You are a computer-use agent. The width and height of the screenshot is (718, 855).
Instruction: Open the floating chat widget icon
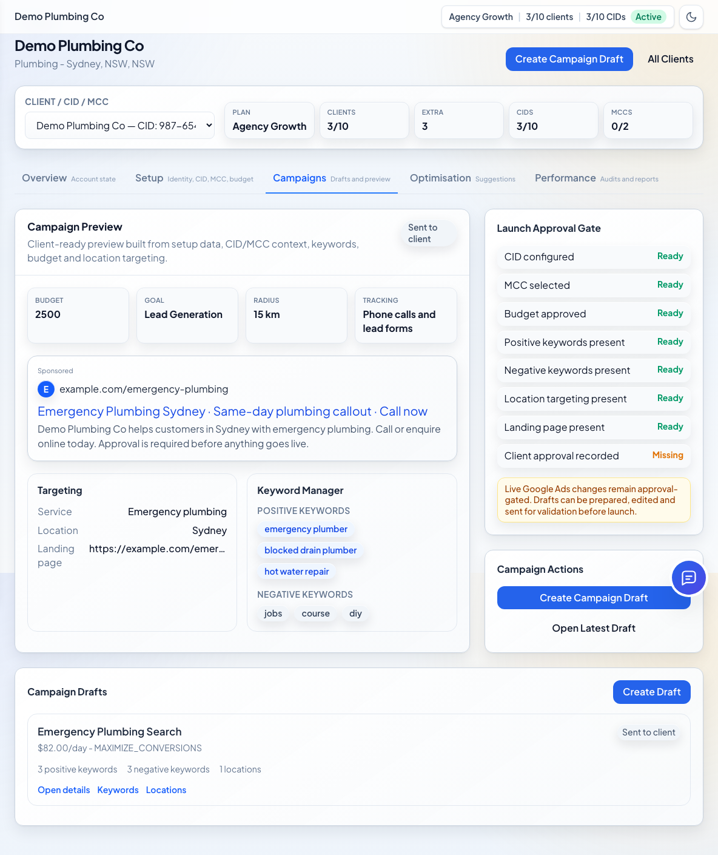[x=689, y=578]
